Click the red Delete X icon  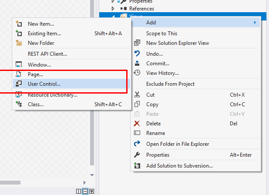[x=137, y=124]
